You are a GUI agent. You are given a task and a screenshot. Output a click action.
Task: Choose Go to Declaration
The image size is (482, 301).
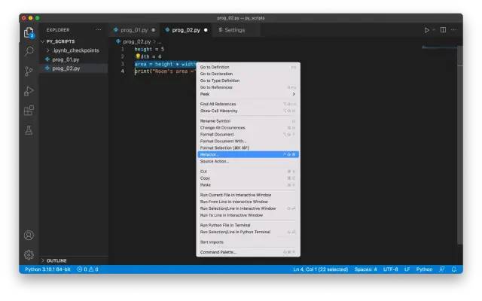[x=248, y=74]
